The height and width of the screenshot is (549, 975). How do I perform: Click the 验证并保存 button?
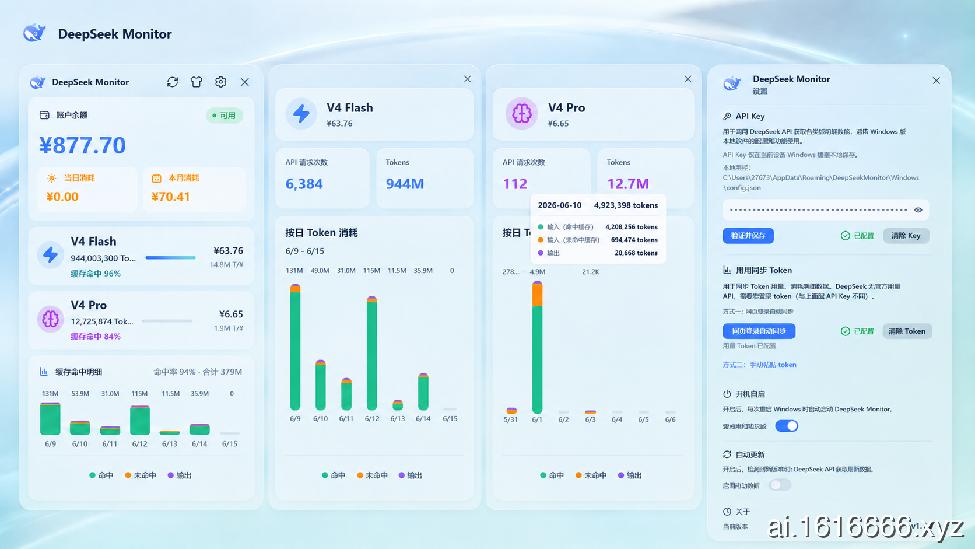[748, 236]
